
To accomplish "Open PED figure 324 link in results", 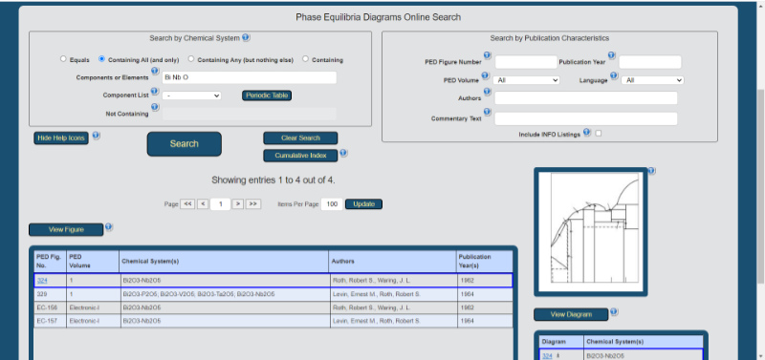I will coord(42,281).
